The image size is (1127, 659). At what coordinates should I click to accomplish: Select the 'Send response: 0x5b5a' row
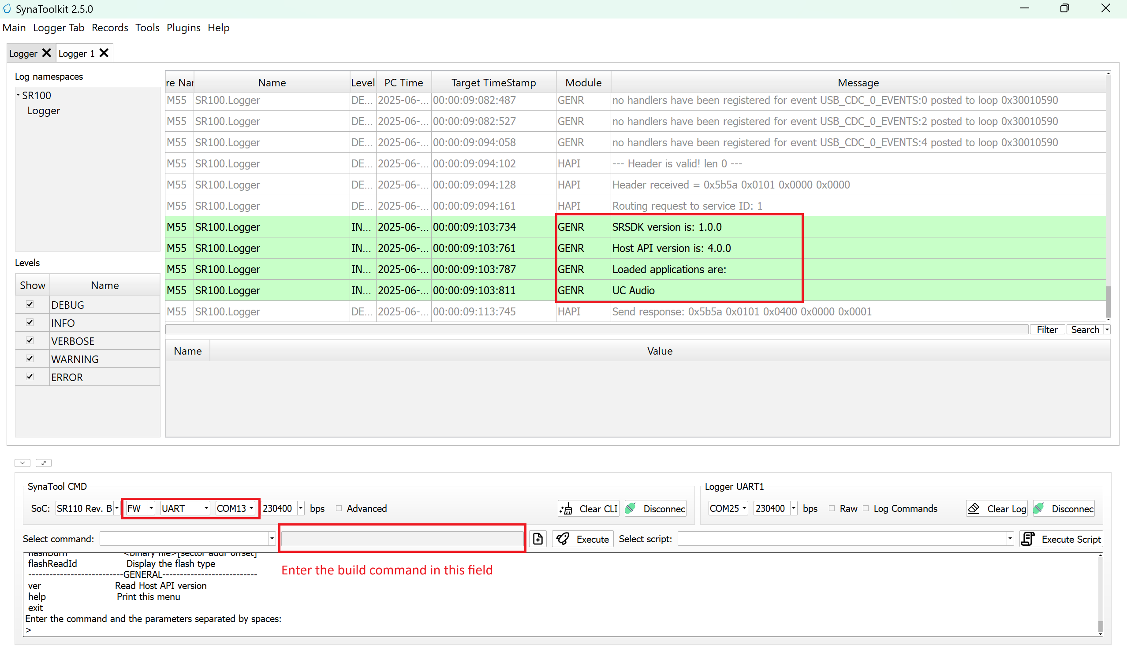point(635,311)
